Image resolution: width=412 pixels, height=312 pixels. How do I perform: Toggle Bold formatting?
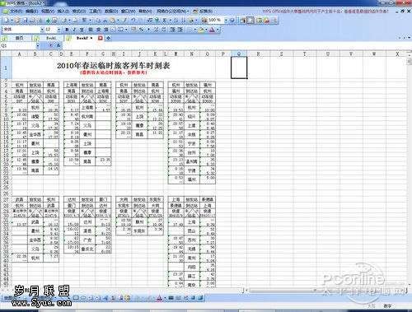point(67,30)
